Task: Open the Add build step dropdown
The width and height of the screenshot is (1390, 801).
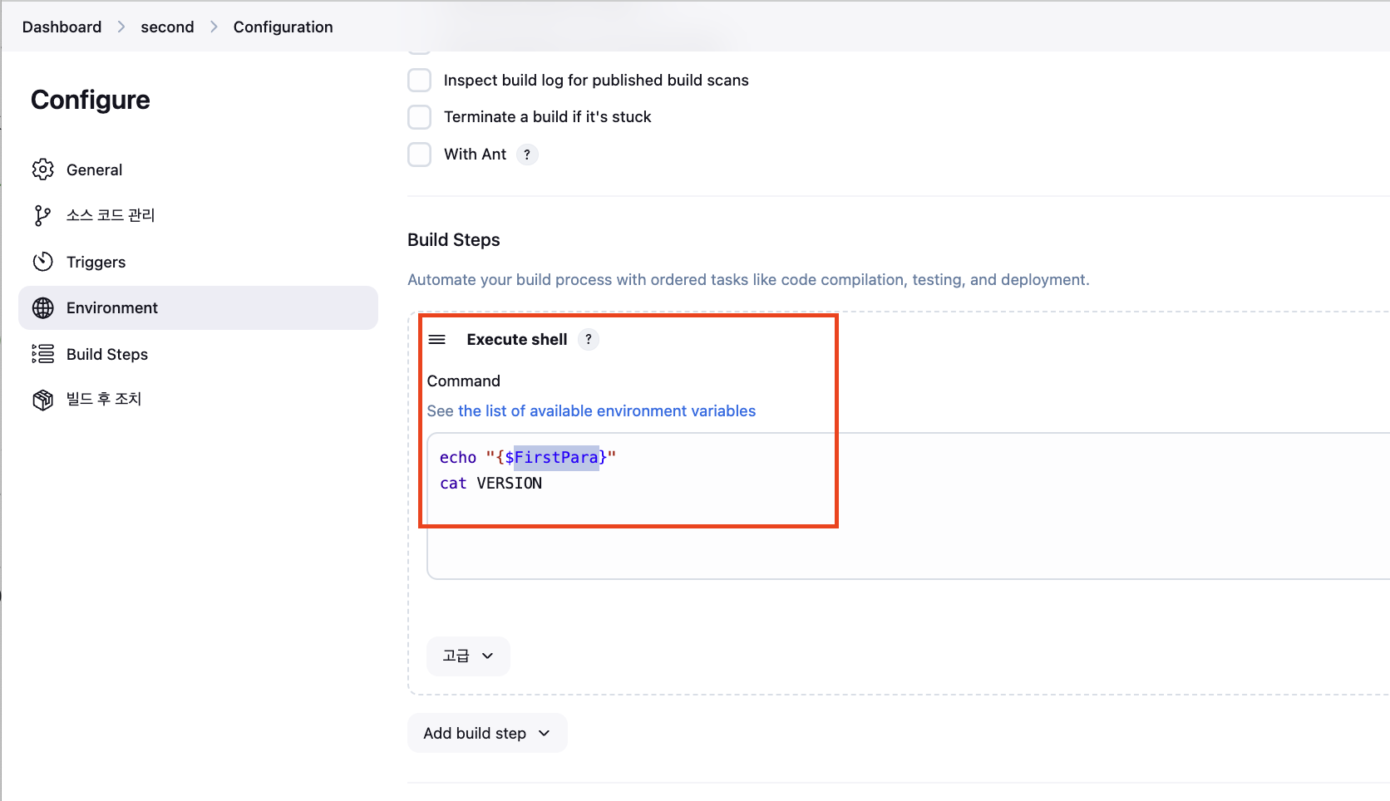Action: point(487,733)
